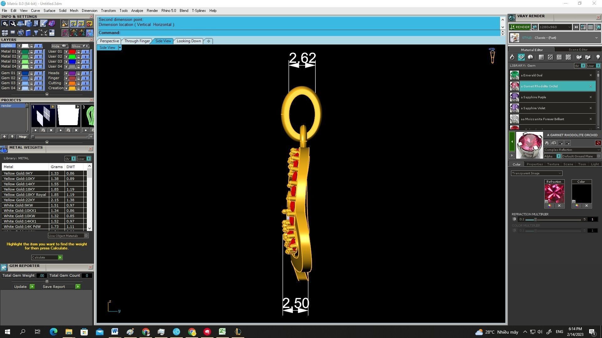Expand the Style Classic (Fast) dropdown

click(x=596, y=38)
